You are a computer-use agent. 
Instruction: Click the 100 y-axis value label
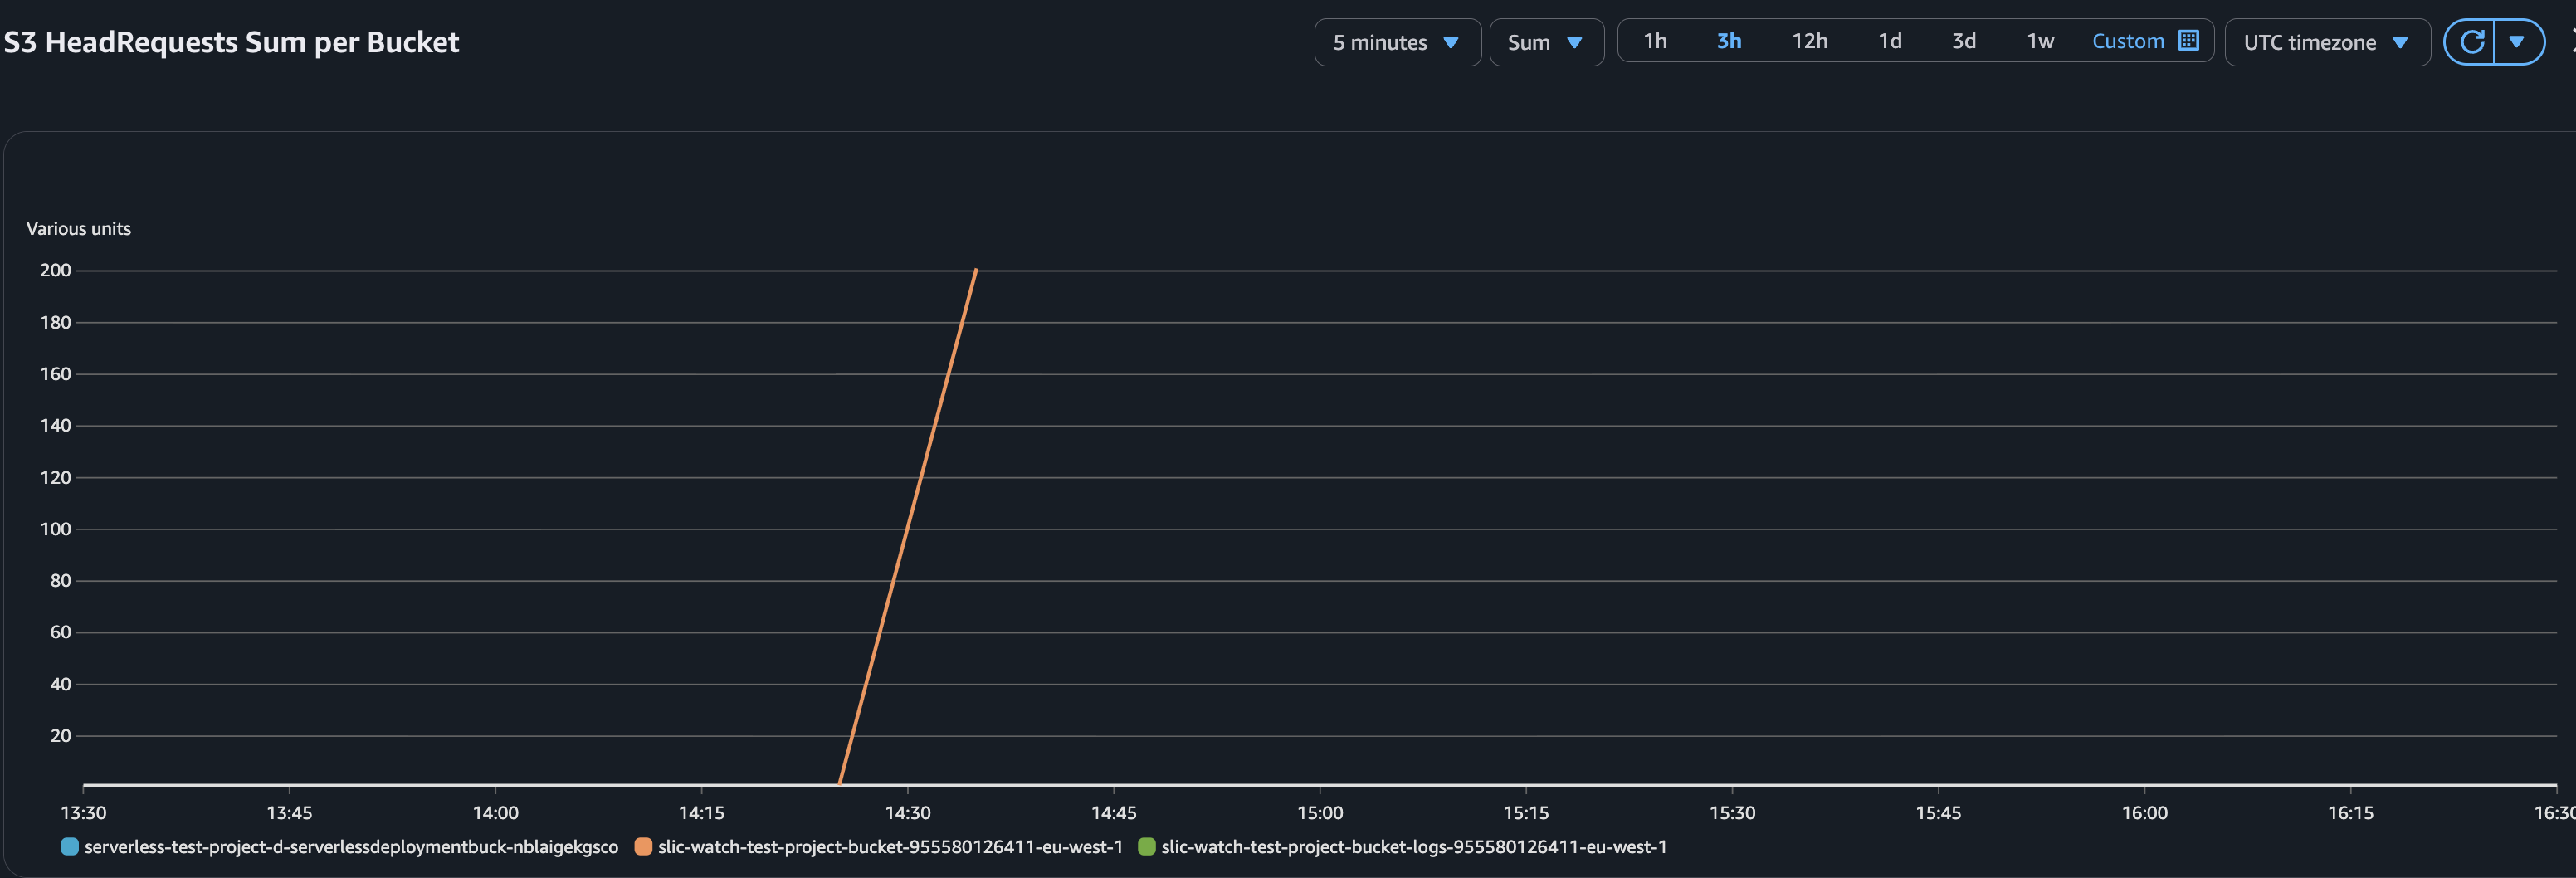point(55,529)
